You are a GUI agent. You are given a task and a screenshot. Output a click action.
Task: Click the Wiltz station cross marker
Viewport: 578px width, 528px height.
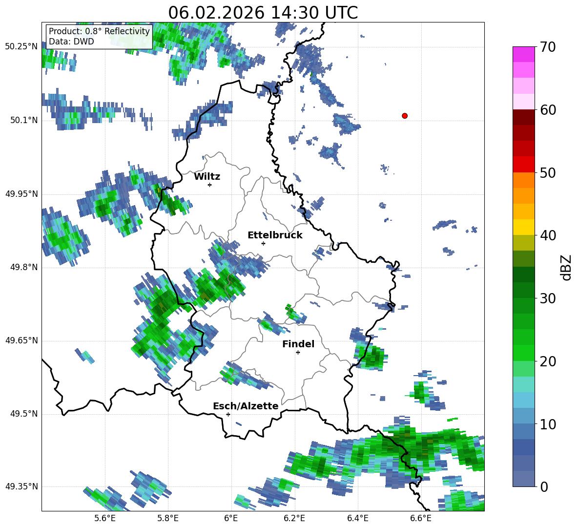click(x=210, y=185)
